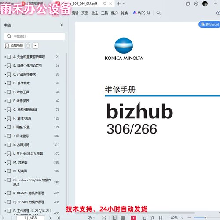
Task: Open the 转换 menu
Action: coord(124,13)
